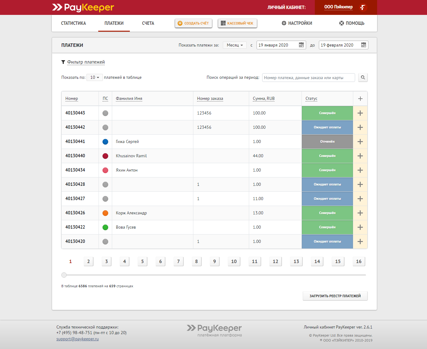
Task: Click the grey circle of payment 40130427
Action: click(105, 199)
